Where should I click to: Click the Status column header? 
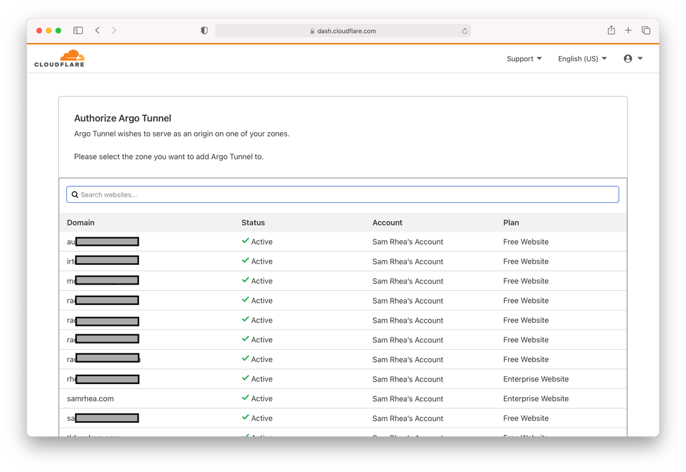pos(253,222)
